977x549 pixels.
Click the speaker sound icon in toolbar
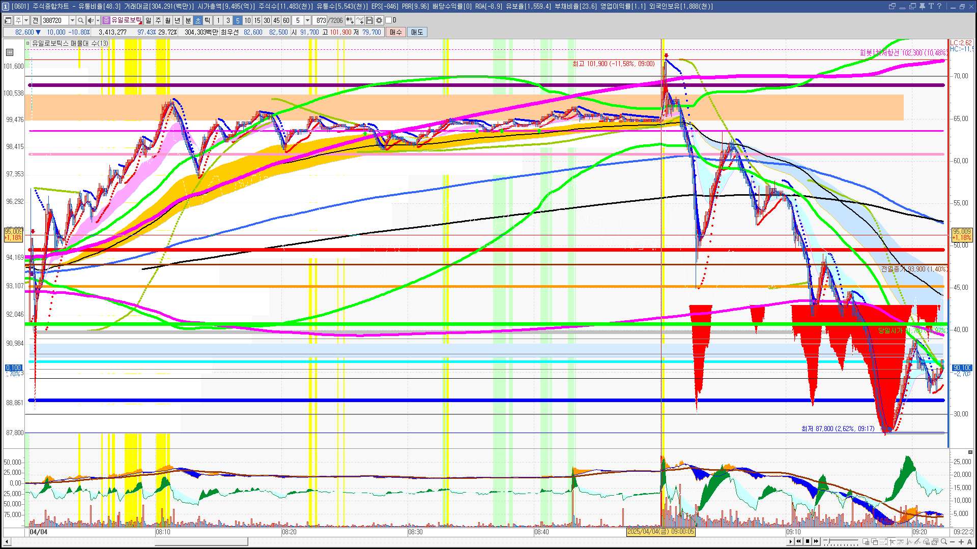pos(91,20)
